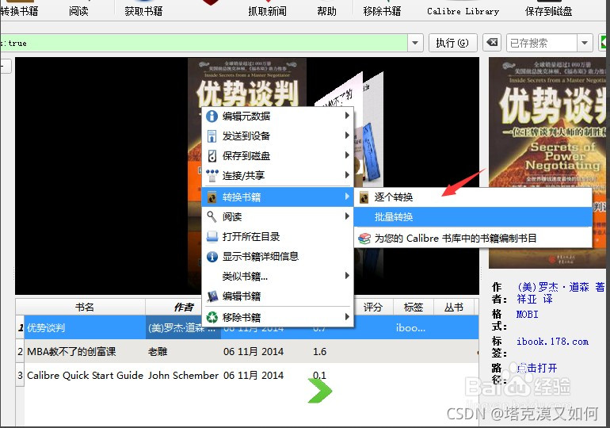Click the green next arrow
This screenshot has height=428, width=610.
click(x=320, y=391)
